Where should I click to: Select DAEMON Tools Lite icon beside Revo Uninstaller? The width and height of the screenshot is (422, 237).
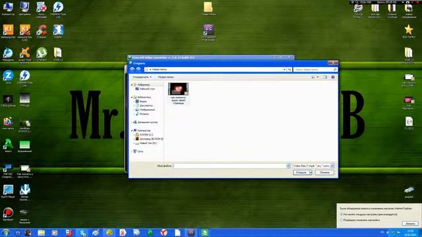[x=58, y=9]
